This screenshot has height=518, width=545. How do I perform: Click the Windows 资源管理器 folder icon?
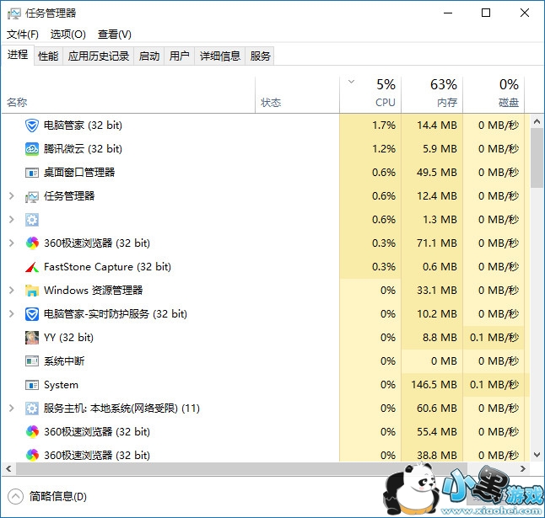(x=32, y=291)
